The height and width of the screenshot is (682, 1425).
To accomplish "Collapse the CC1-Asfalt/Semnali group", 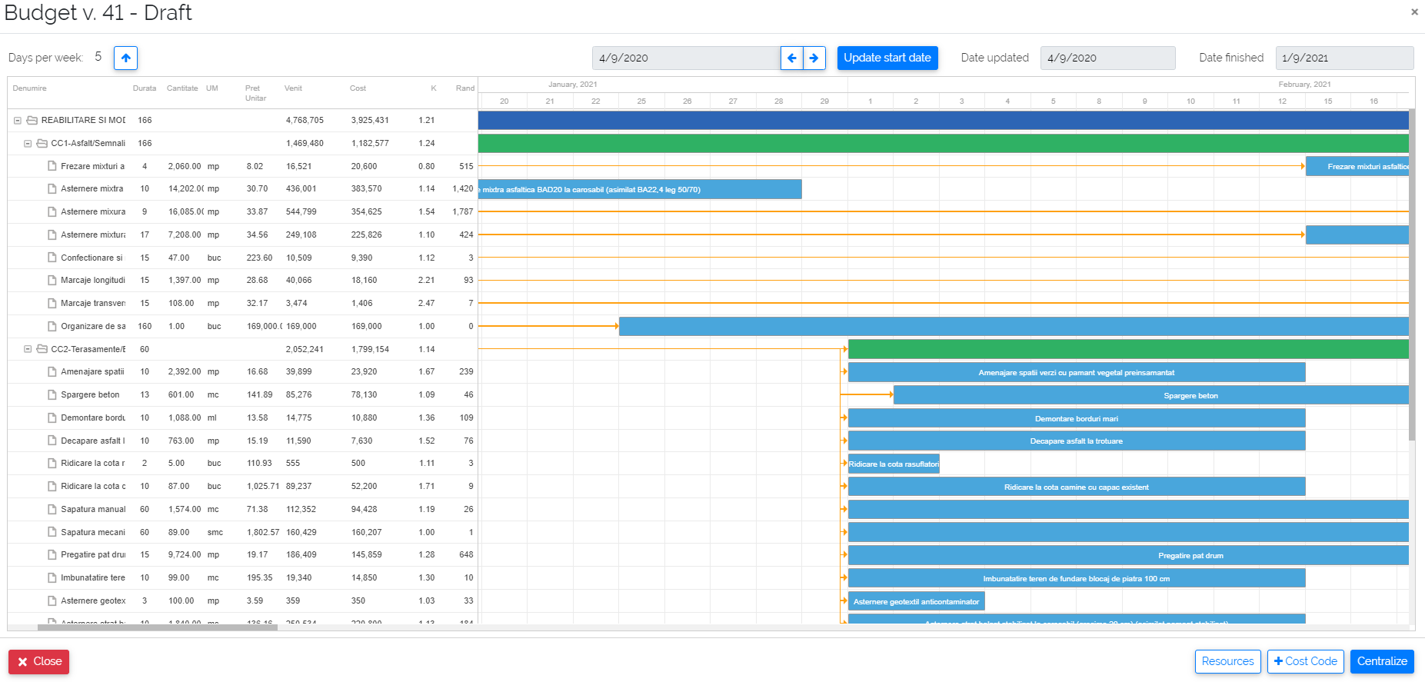I will click(x=28, y=144).
